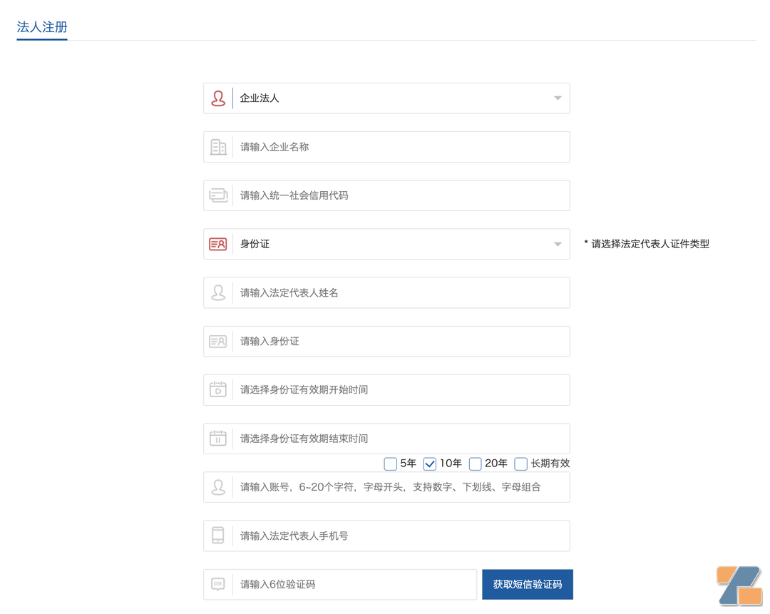The width and height of the screenshot is (770, 614).
Task: Open the 身份证 certificate type dropdown
Action: click(x=557, y=244)
